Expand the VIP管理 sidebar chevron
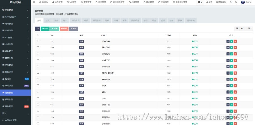The image size is (255, 125). click(28, 38)
